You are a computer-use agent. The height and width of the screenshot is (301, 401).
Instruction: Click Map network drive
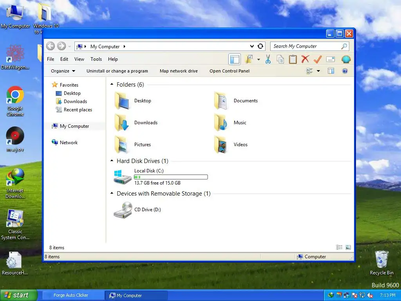coord(179,71)
